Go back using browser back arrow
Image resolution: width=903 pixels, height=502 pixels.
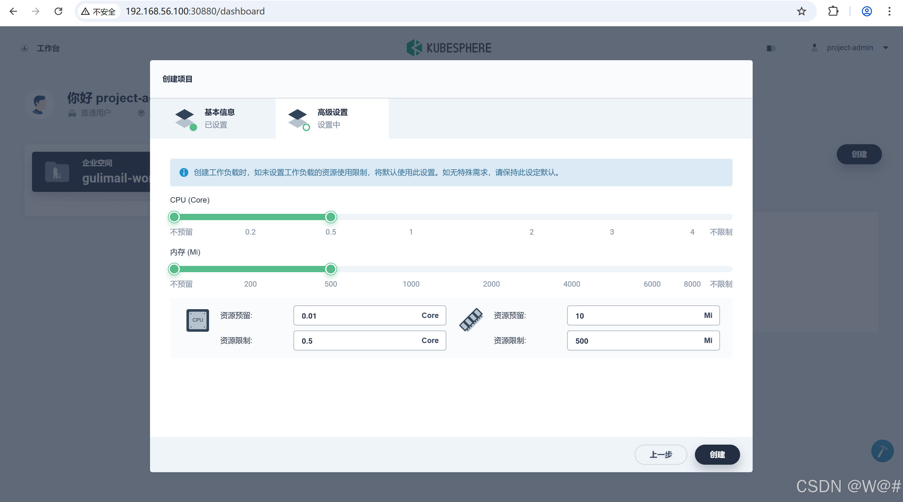click(x=13, y=11)
